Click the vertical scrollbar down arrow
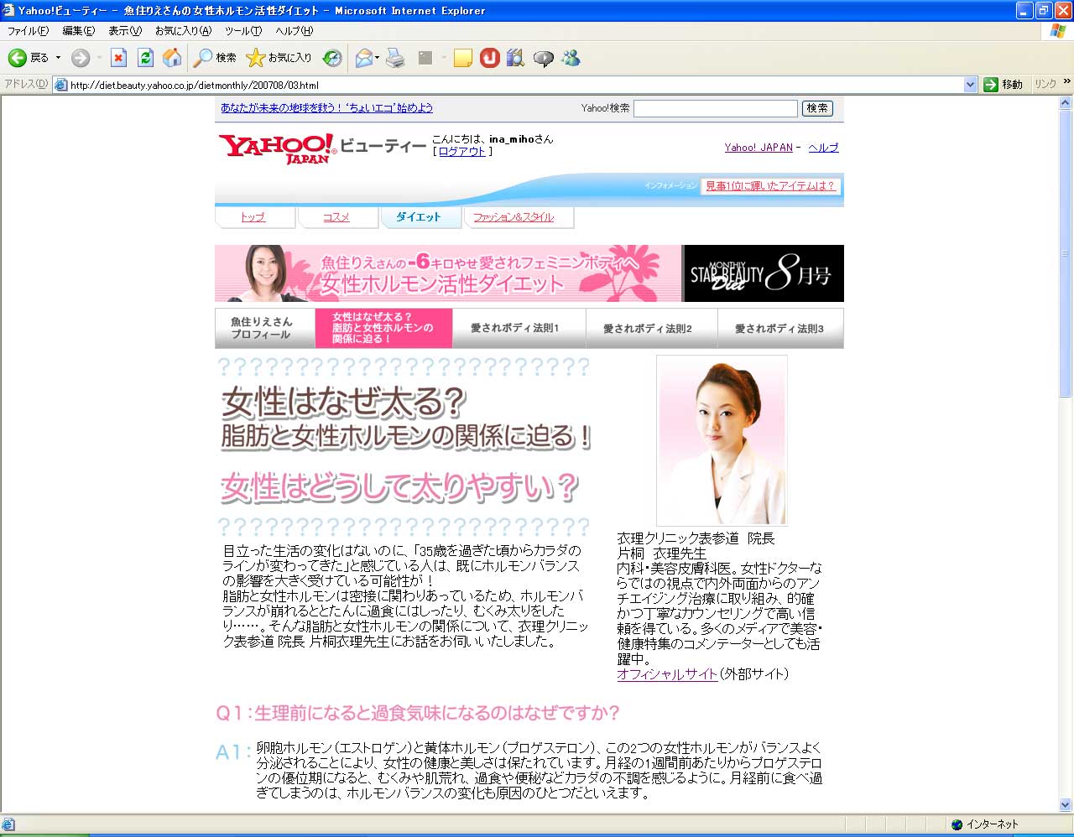 [x=1066, y=804]
